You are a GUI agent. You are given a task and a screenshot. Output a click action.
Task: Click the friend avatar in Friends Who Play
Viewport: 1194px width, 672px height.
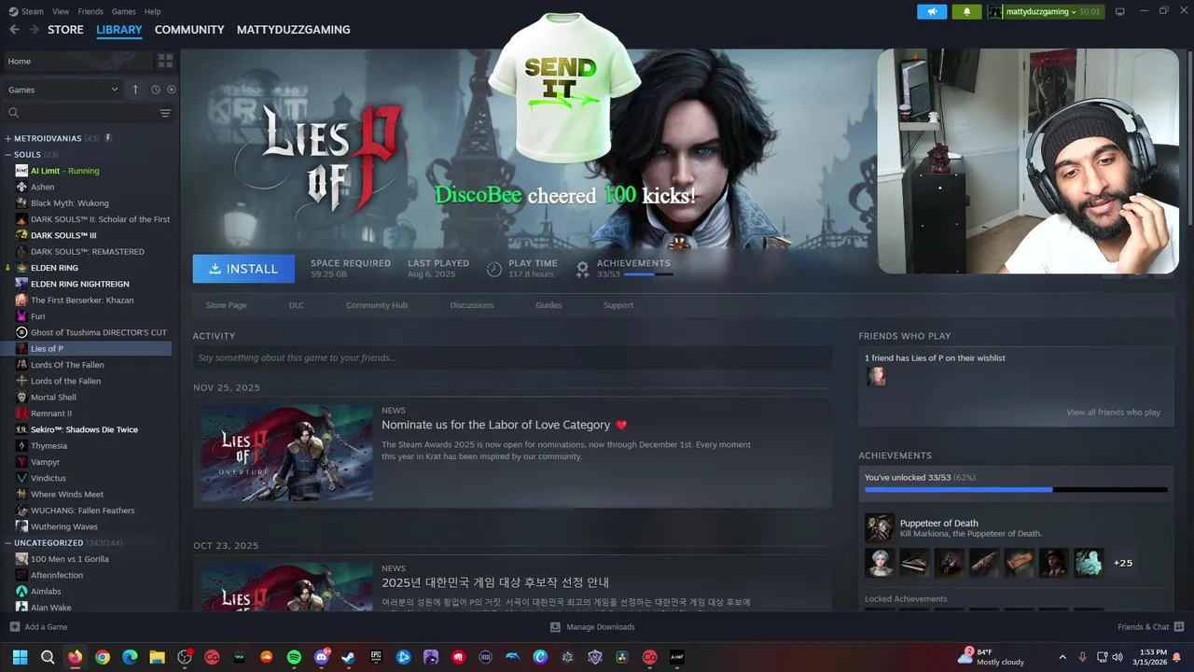[876, 376]
